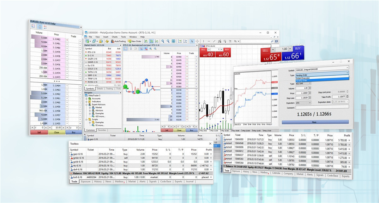379x203 pixels.
Task: Switch main chart to line chart mode
Action: [x=157, y=41]
